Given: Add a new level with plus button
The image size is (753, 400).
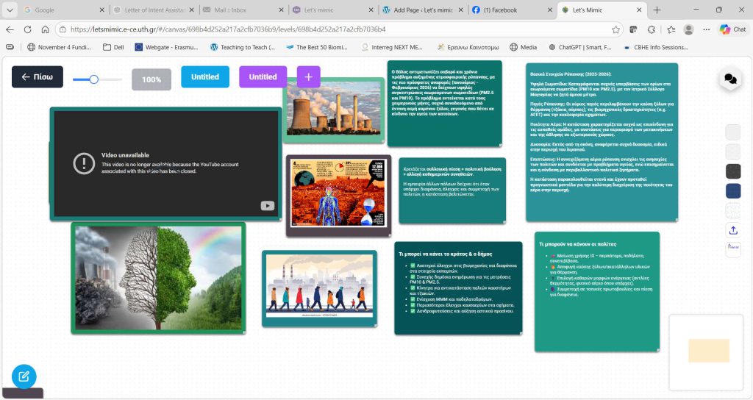Looking at the screenshot, I should click(x=308, y=76).
